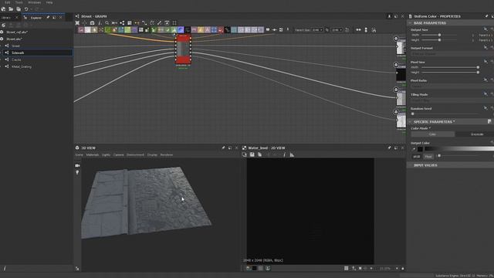Viewport: 494px width, 278px height.
Task: Adjust the Pixel Size width slider handle
Action: point(478,67)
